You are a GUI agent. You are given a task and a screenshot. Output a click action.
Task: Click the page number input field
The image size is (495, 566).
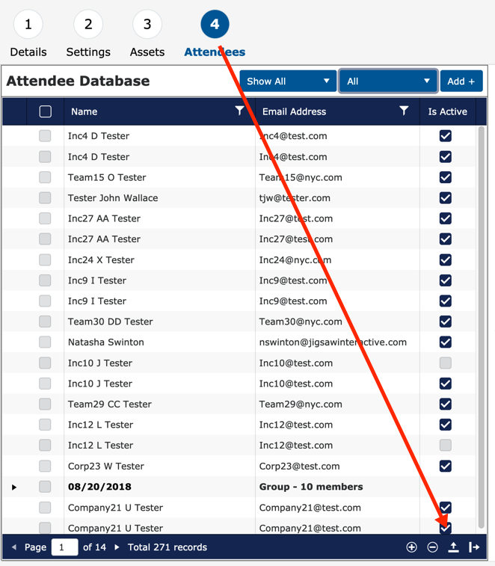64,547
